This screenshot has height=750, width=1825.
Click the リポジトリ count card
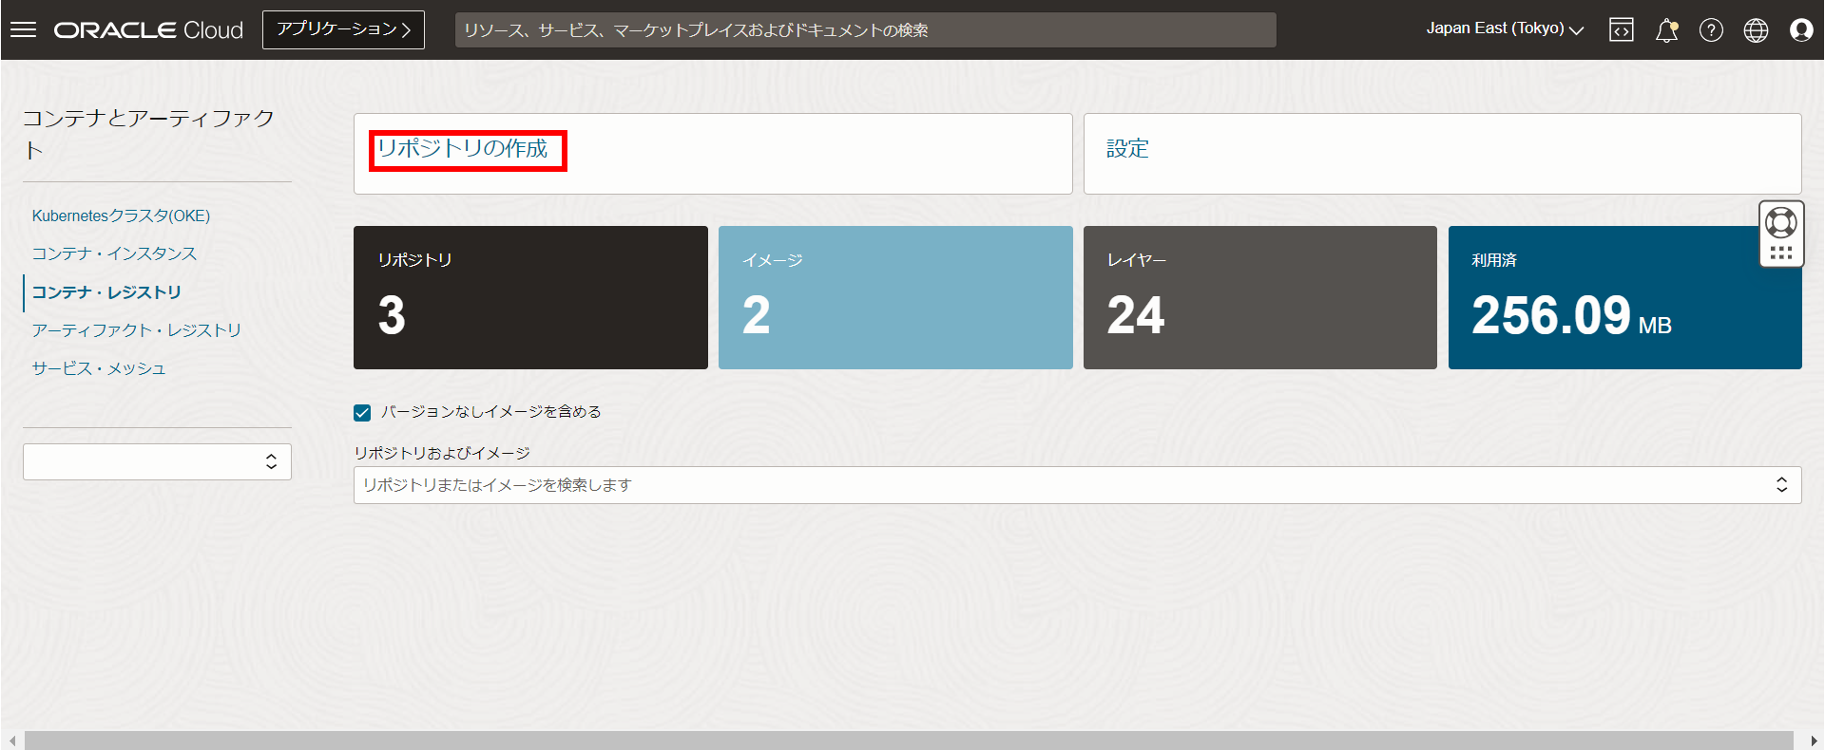click(530, 297)
